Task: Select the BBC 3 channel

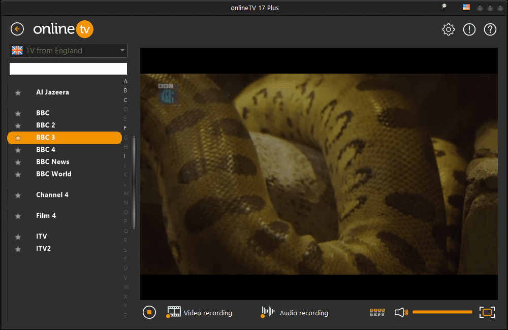Action: click(65, 138)
